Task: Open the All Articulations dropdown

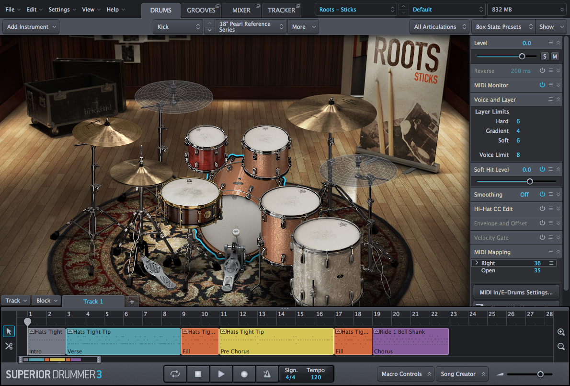Action: pyautogui.click(x=440, y=27)
